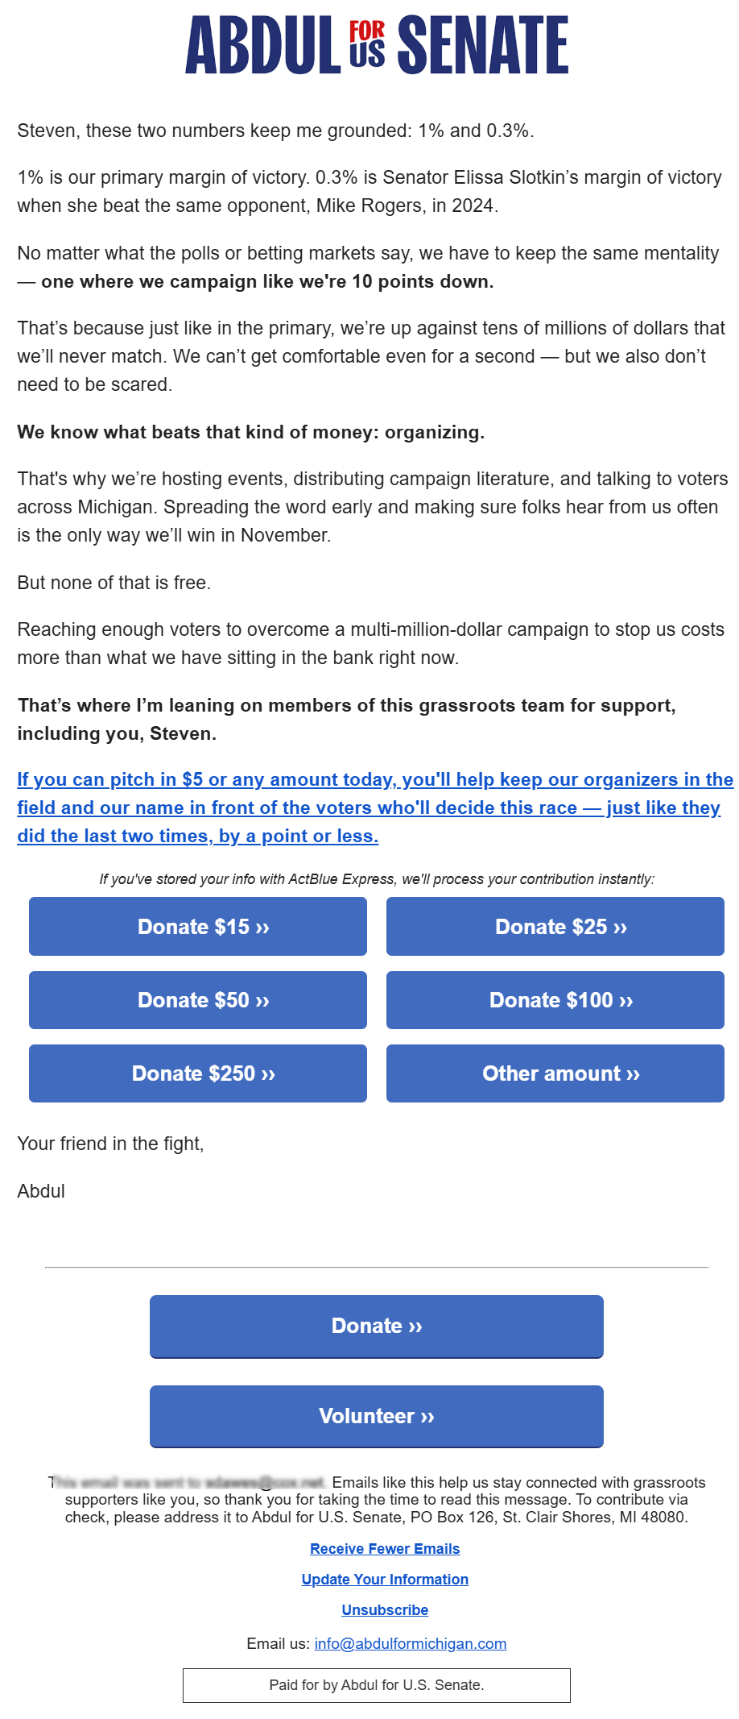Click the ActBlue Express notice text

377,879
